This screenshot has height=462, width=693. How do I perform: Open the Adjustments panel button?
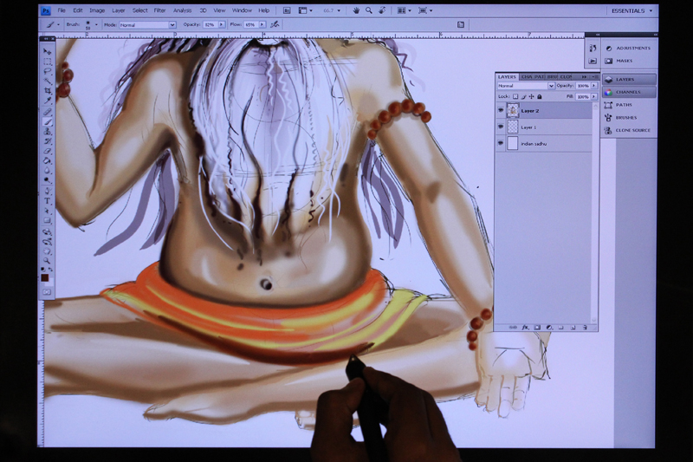tap(633, 48)
